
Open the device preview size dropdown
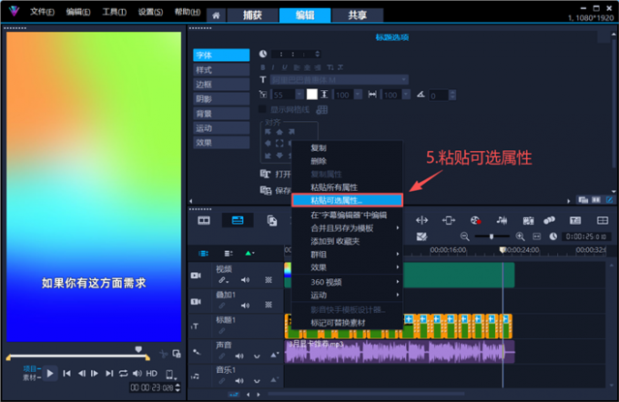[x=170, y=374]
